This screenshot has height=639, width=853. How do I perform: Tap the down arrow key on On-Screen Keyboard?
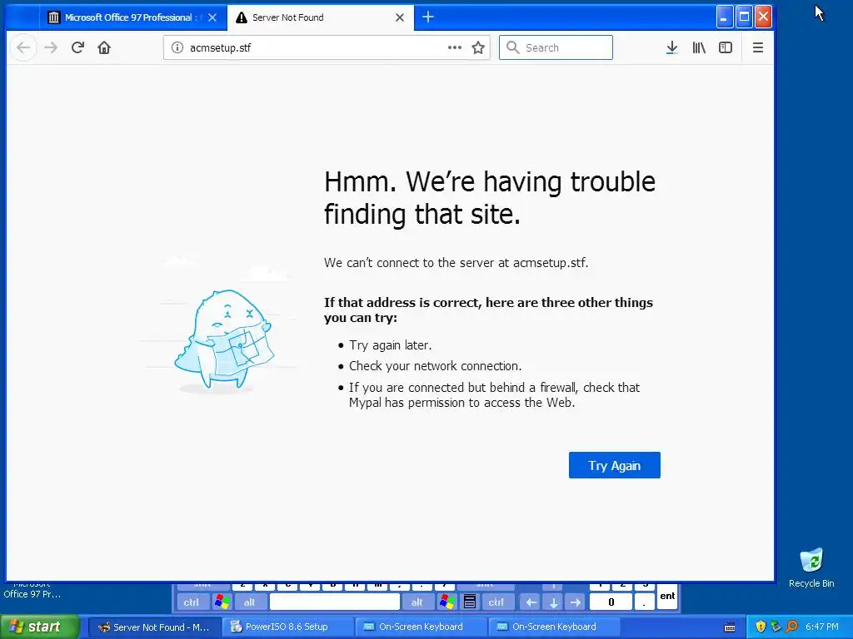pyautogui.click(x=553, y=602)
